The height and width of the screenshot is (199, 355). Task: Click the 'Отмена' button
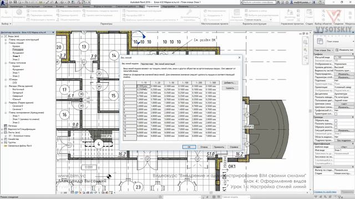point(204,147)
